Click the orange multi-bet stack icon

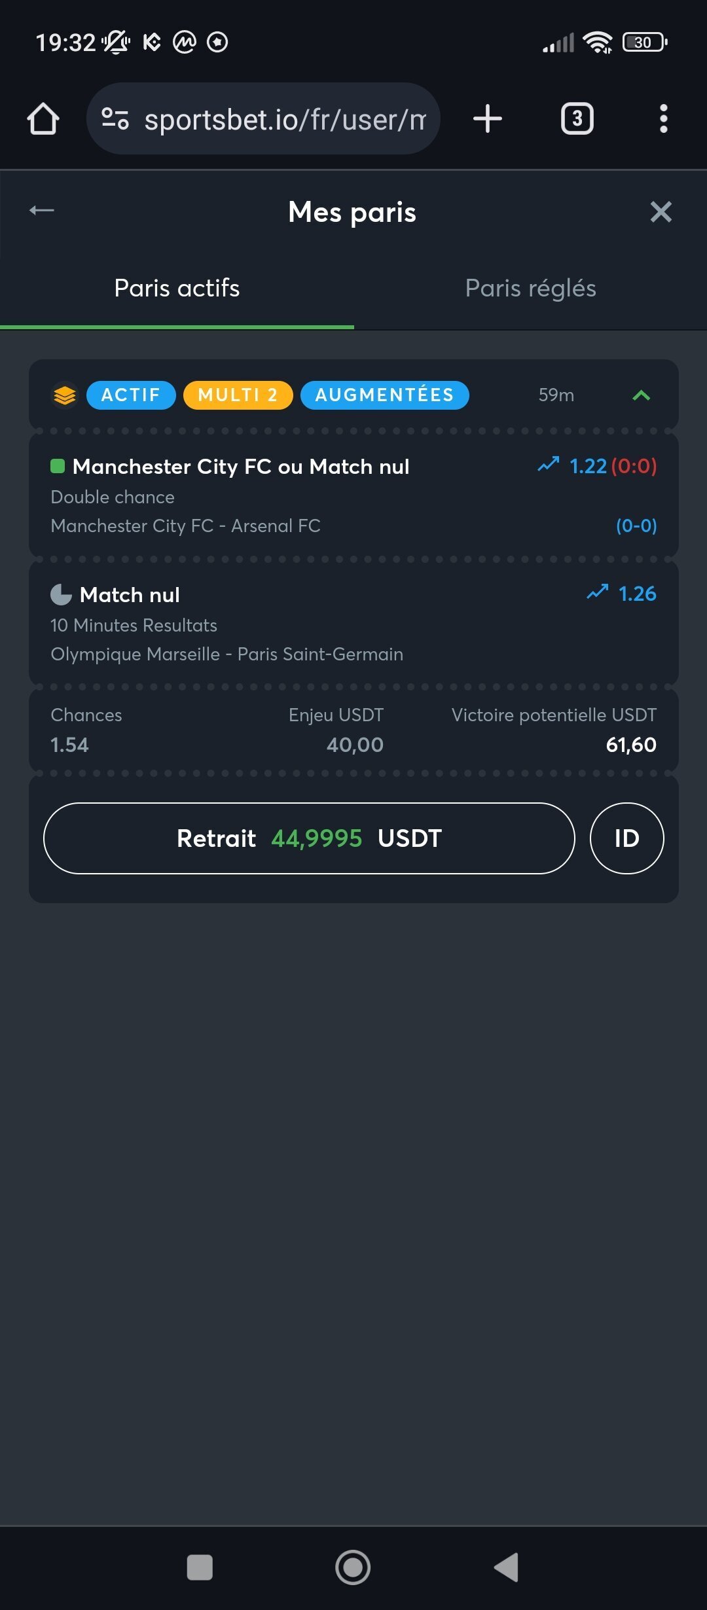64,395
